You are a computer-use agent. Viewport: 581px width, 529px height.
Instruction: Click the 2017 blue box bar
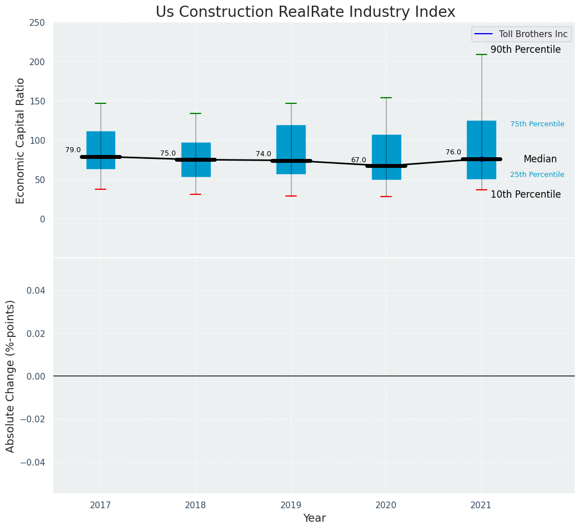point(101,150)
